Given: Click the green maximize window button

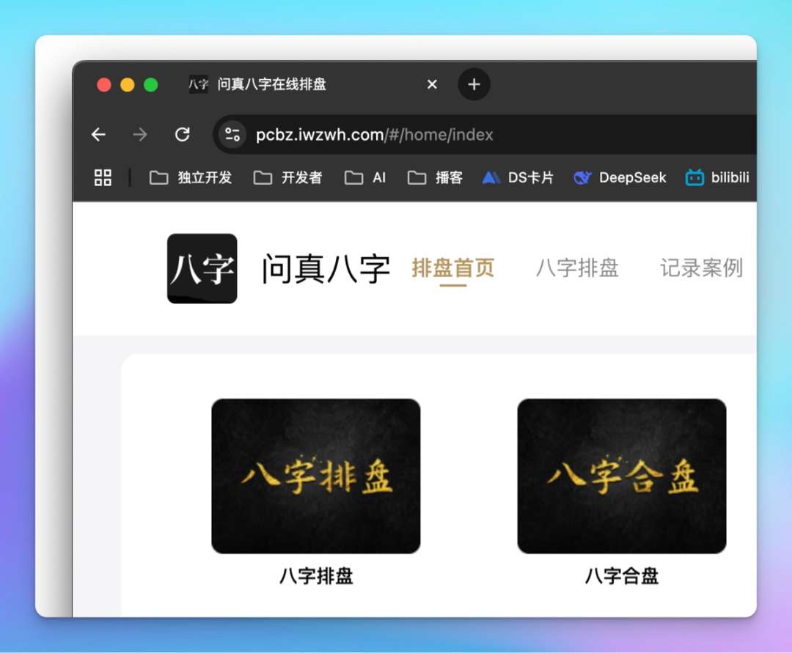Looking at the screenshot, I should pos(151,85).
